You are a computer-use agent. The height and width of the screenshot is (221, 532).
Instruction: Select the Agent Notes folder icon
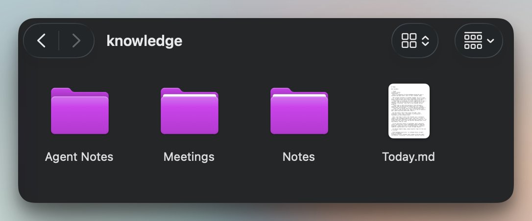[80, 111]
